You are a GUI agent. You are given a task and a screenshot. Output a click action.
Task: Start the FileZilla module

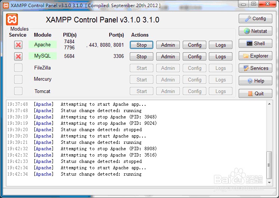pyautogui.click(x=141, y=68)
